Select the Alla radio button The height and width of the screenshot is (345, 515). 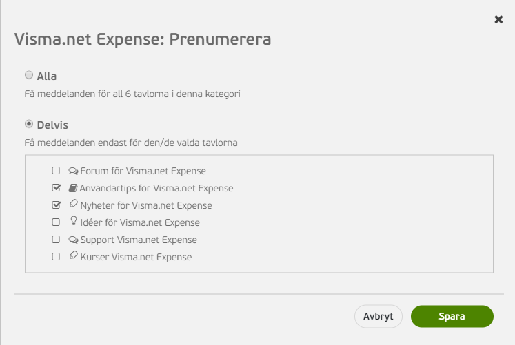[29, 75]
